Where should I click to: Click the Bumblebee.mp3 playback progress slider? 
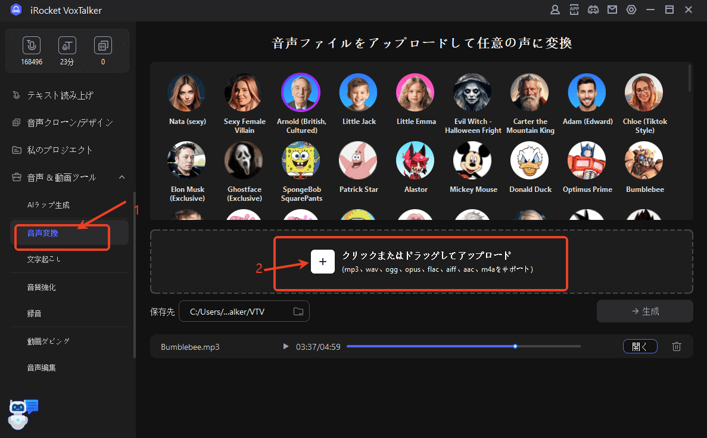[x=463, y=346]
